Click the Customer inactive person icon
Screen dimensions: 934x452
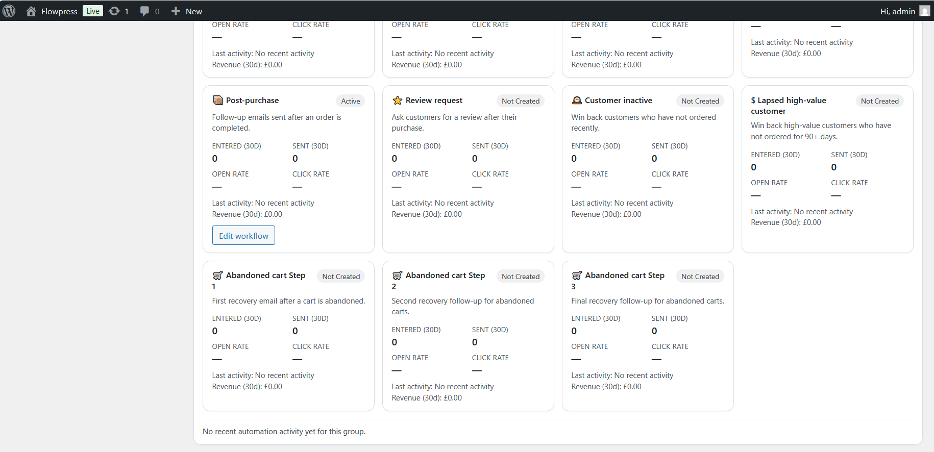pyautogui.click(x=577, y=100)
